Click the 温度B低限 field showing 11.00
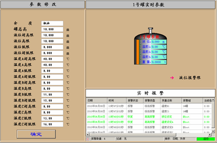The width and height of the screenshot is (217, 143). 52,95
